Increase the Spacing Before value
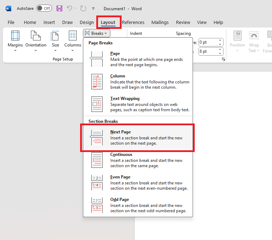Screen dimensions: 272x240 pos(220,40)
